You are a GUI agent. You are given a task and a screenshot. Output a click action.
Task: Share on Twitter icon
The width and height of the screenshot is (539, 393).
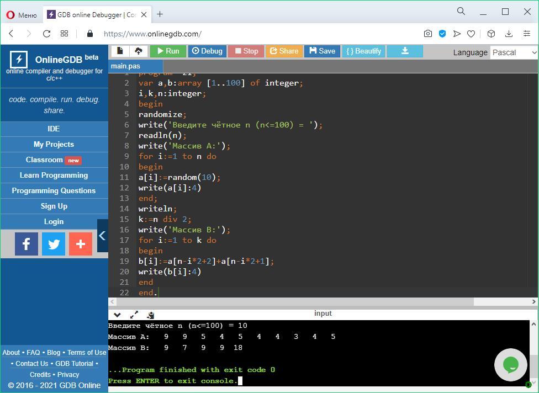click(54, 244)
